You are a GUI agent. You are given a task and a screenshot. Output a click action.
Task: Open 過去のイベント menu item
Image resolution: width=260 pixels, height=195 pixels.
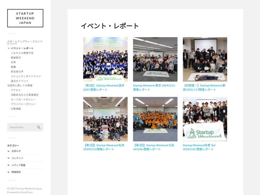pos(19,81)
